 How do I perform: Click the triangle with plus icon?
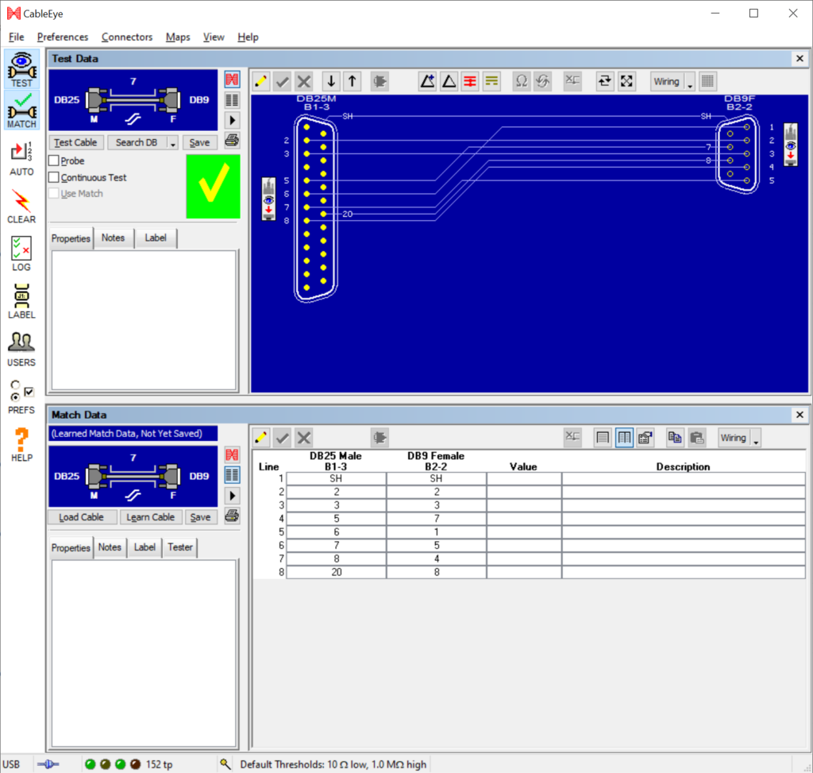(x=427, y=81)
